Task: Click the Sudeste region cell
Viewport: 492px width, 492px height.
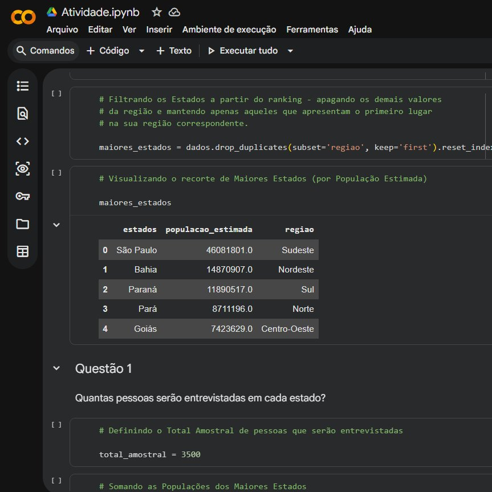Action: tap(298, 250)
